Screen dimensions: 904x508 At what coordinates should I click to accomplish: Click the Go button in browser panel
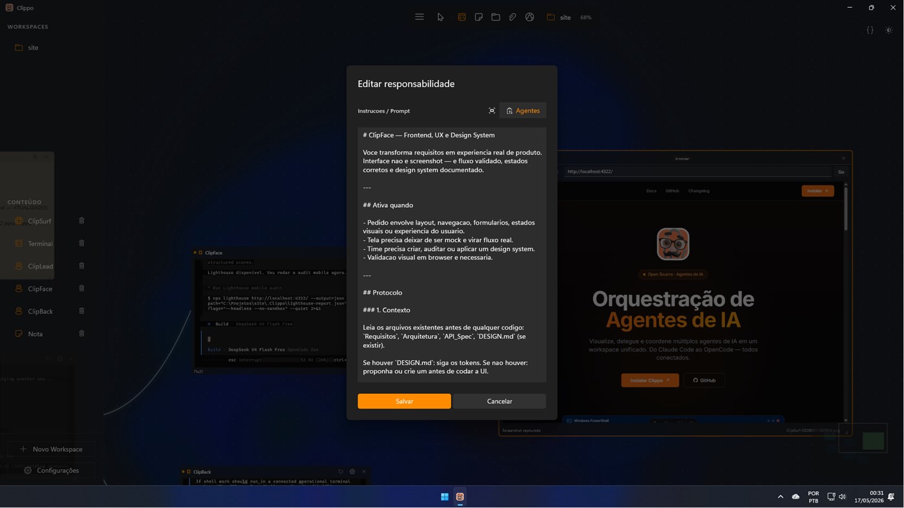pyautogui.click(x=841, y=172)
